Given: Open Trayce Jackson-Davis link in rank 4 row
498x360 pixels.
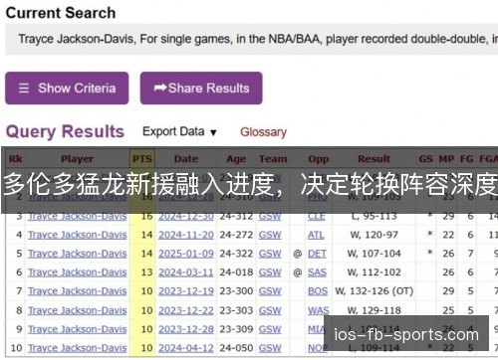Looking at the screenshot, I should tap(77, 235).
